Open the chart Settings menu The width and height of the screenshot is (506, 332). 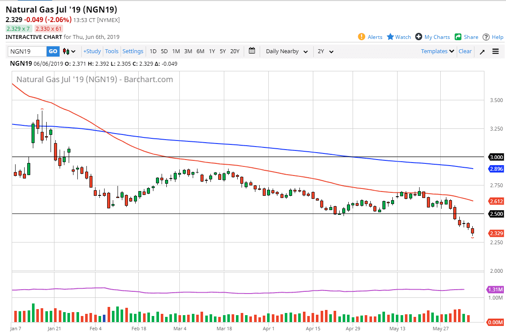click(x=133, y=51)
